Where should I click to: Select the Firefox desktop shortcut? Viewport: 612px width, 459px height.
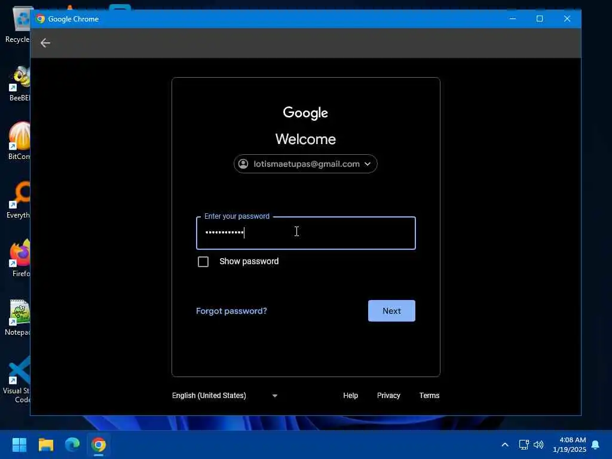(20, 258)
